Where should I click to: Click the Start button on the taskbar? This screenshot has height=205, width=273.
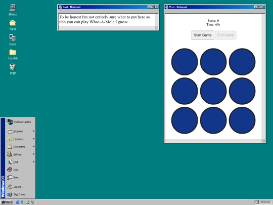[x=7, y=202]
